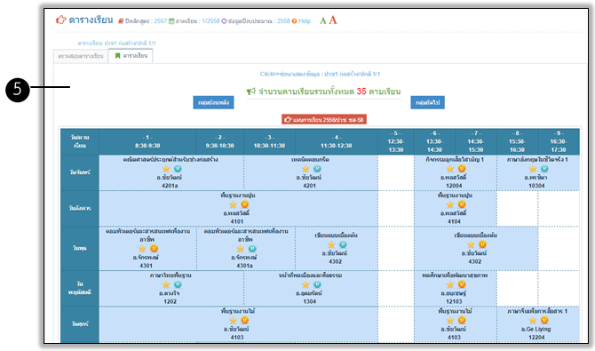595x351 pixels.
Task: Click the orange badge in Tuesday's room 4101 cell
Action: point(245,204)
